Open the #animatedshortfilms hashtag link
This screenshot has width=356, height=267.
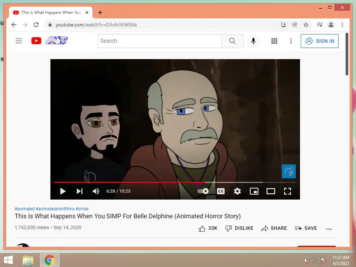(55, 209)
